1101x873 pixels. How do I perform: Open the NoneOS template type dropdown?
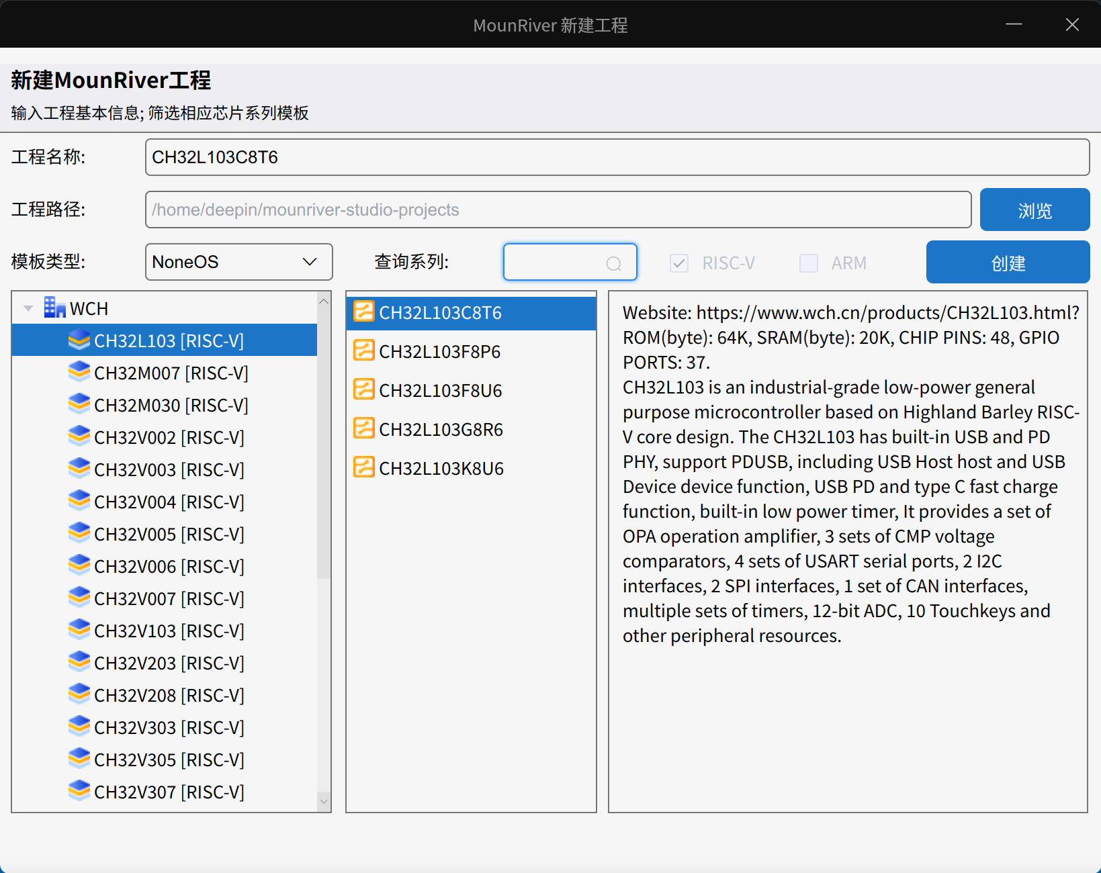point(239,262)
